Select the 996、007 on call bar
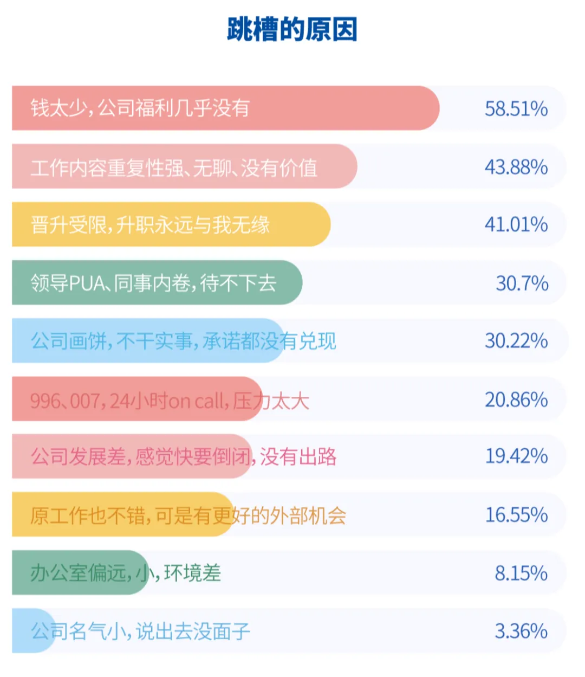The image size is (585, 677). (138, 399)
